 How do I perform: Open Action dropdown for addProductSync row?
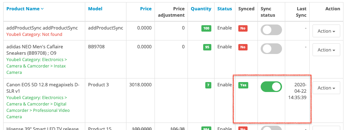[x=326, y=31]
